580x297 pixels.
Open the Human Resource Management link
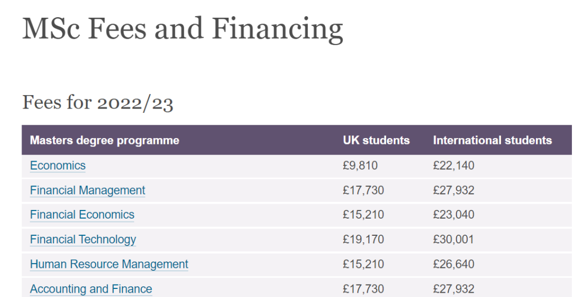click(x=109, y=264)
